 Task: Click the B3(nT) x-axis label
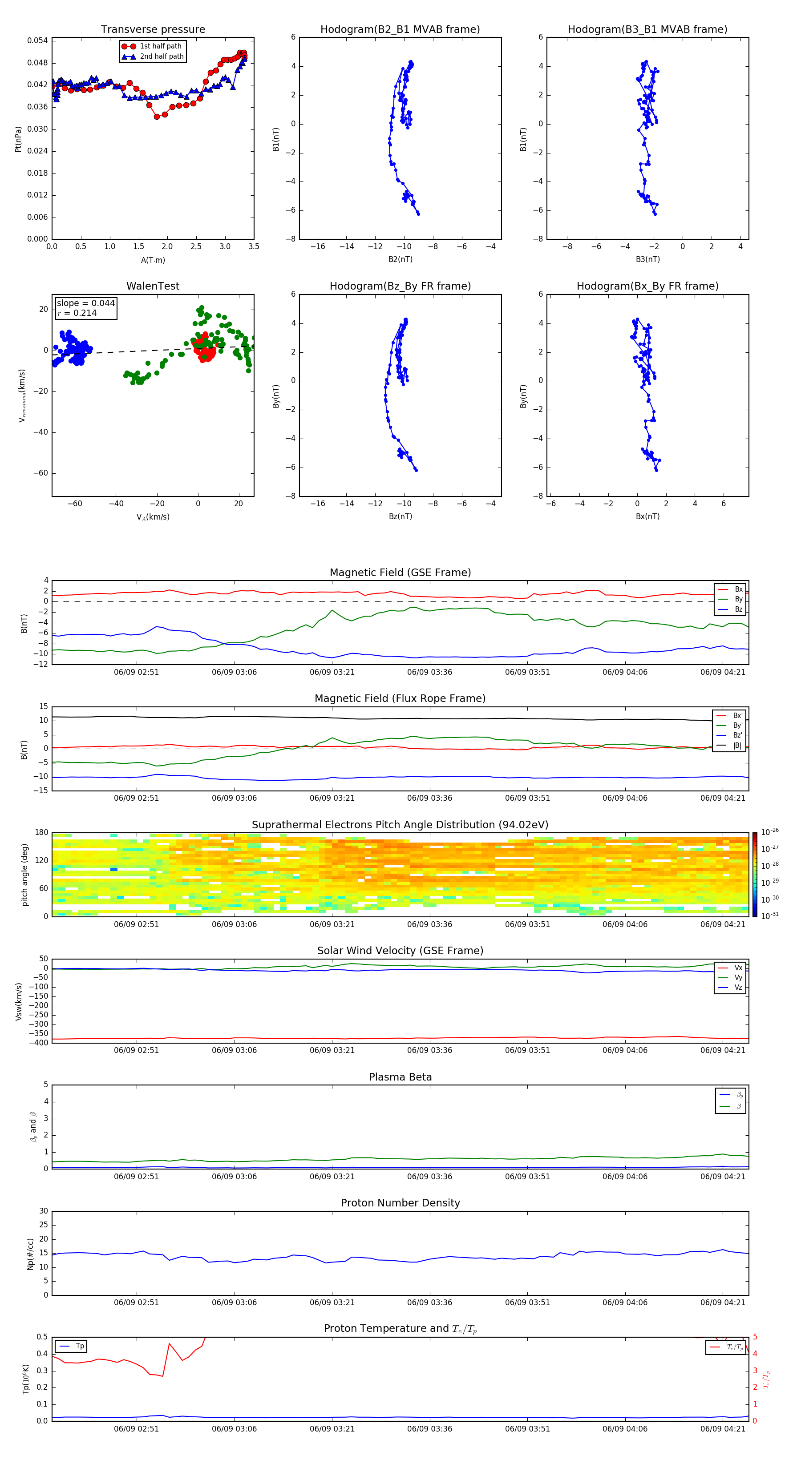647,259
